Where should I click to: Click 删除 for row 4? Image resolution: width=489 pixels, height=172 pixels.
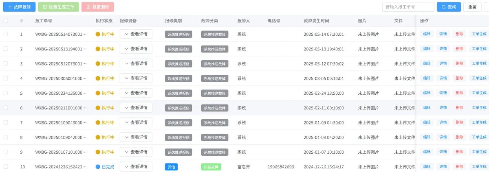(x=459, y=78)
